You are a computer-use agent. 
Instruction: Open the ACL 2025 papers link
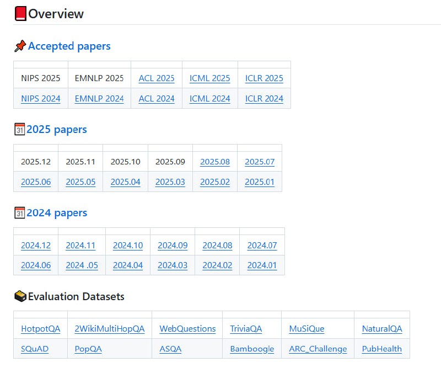click(157, 78)
